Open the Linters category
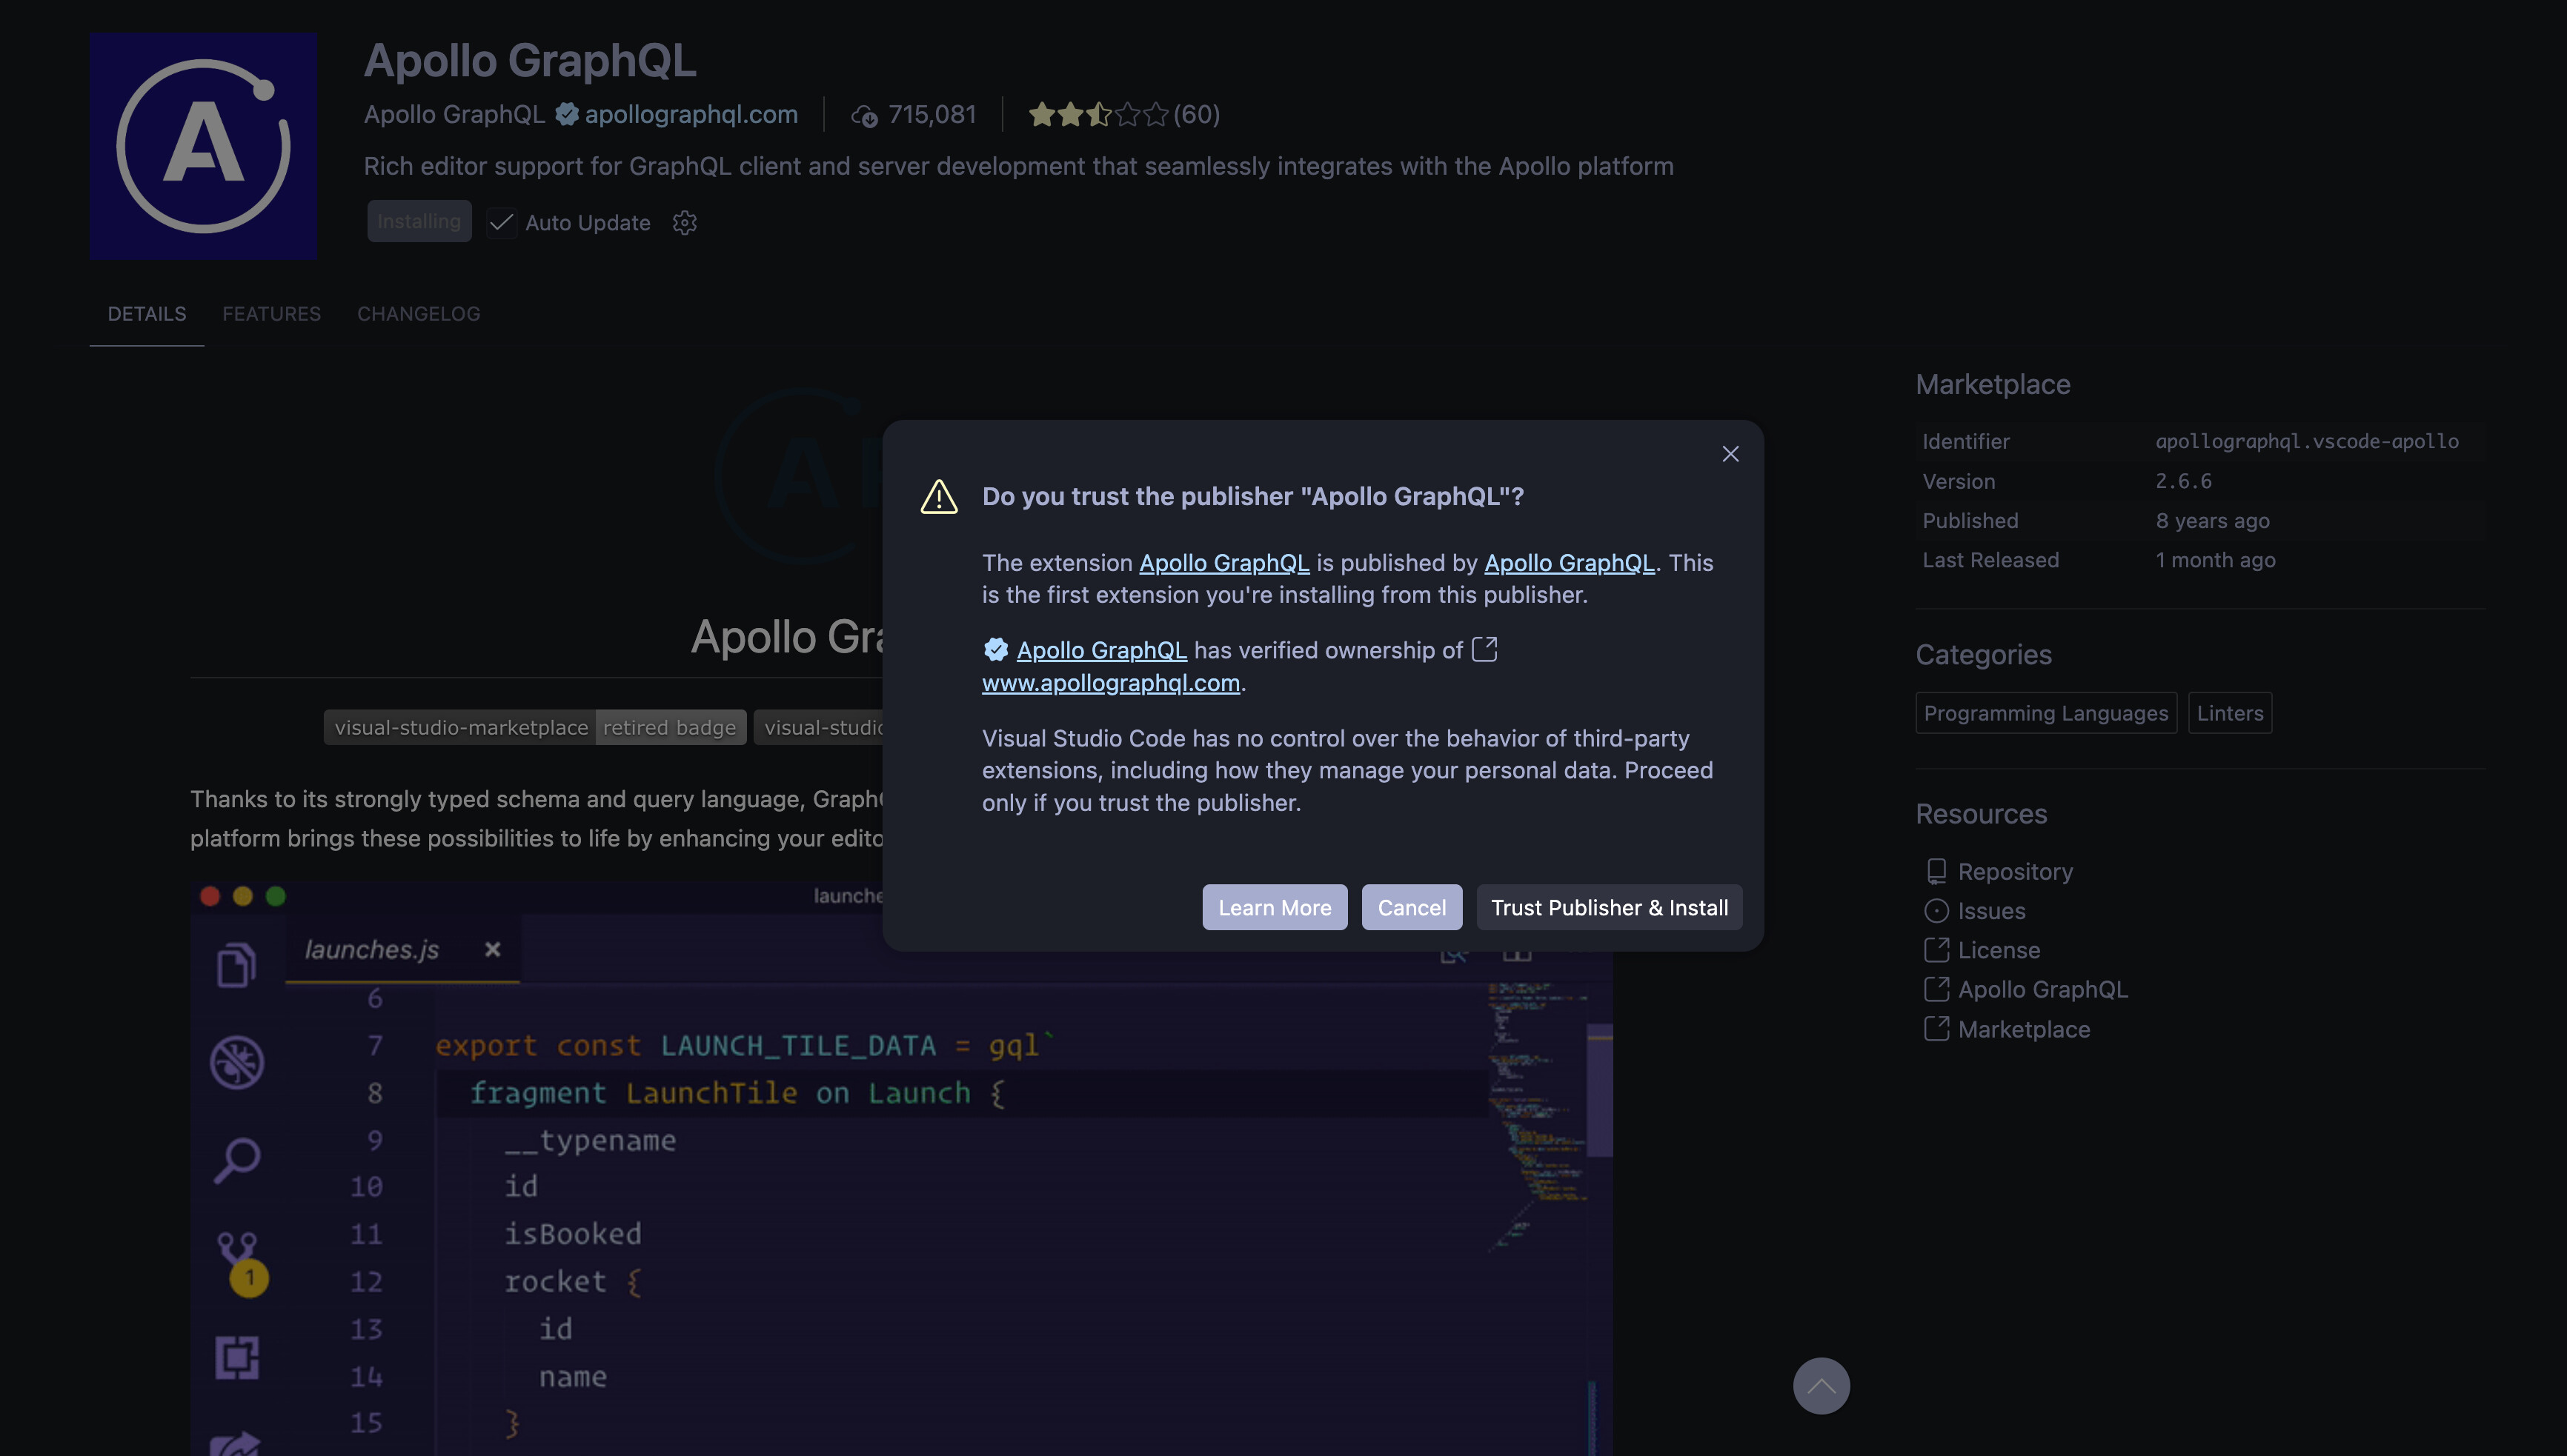This screenshot has height=1456, width=2567. pos(2230,713)
